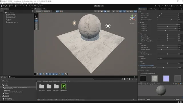This screenshot has height=103, width=183.
Task: Select the combined Transform tool
Action: (36, 29)
